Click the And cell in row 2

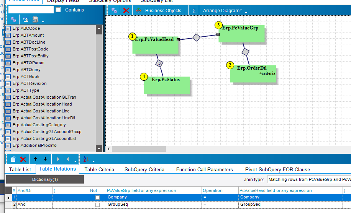[35, 205]
